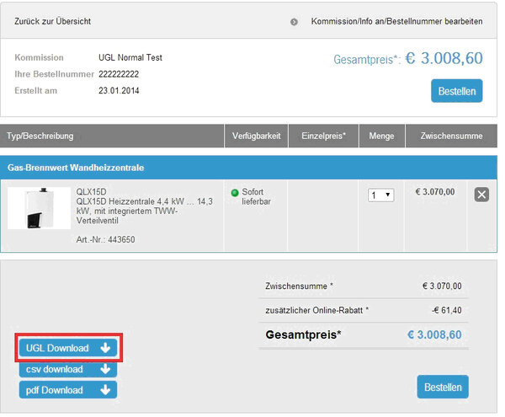
Task: Click the Einzelpreis column header
Action: tap(322, 136)
